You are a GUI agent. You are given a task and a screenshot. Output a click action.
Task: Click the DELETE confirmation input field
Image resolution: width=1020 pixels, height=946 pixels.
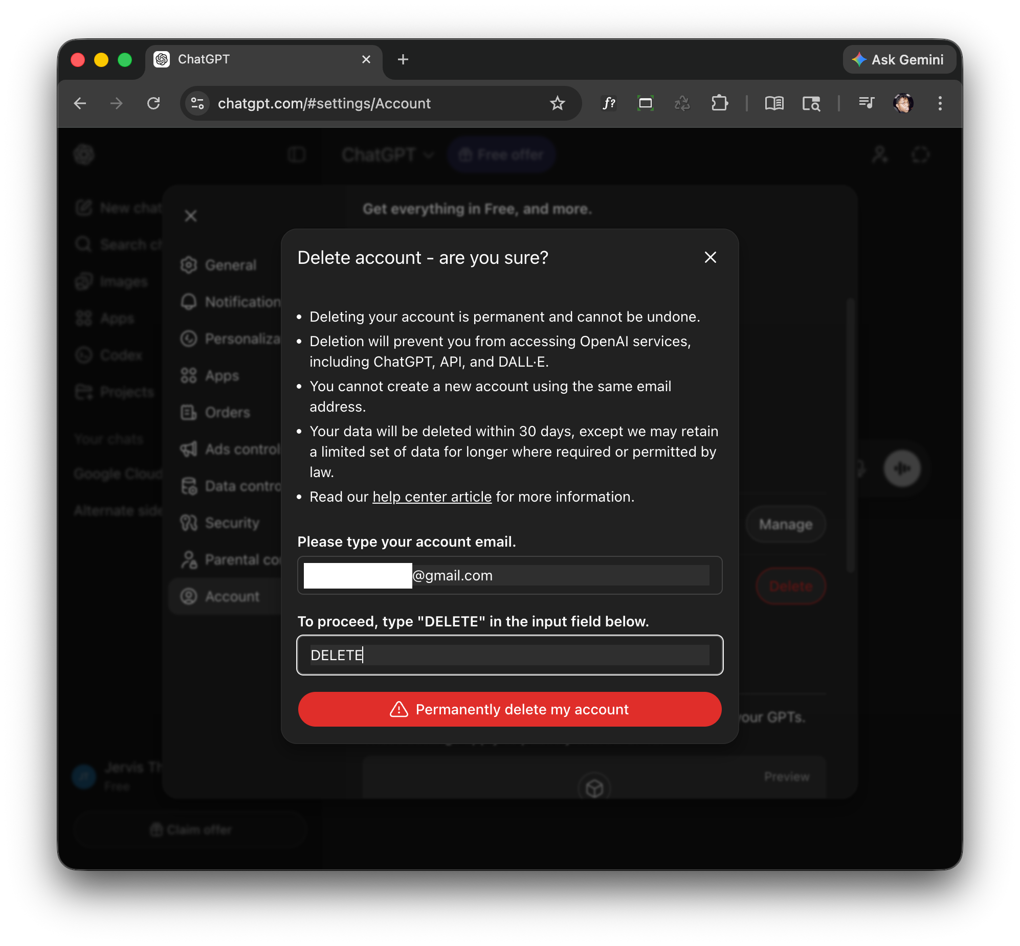[x=509, y=655]
